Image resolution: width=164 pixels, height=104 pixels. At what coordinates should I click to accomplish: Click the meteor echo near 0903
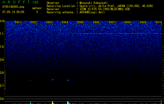pyautogui.click(x=53, y=80)
